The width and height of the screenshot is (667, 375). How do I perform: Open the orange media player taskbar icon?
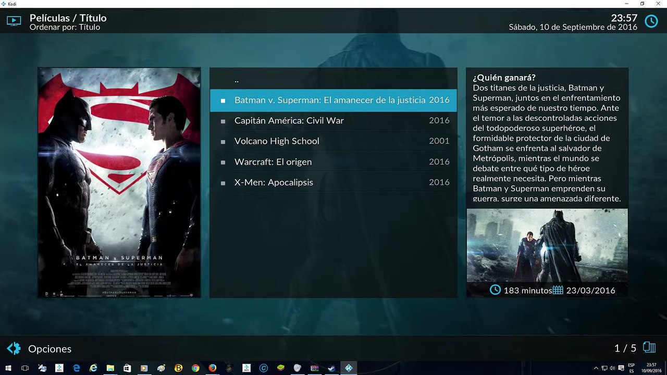coord(144,368)
